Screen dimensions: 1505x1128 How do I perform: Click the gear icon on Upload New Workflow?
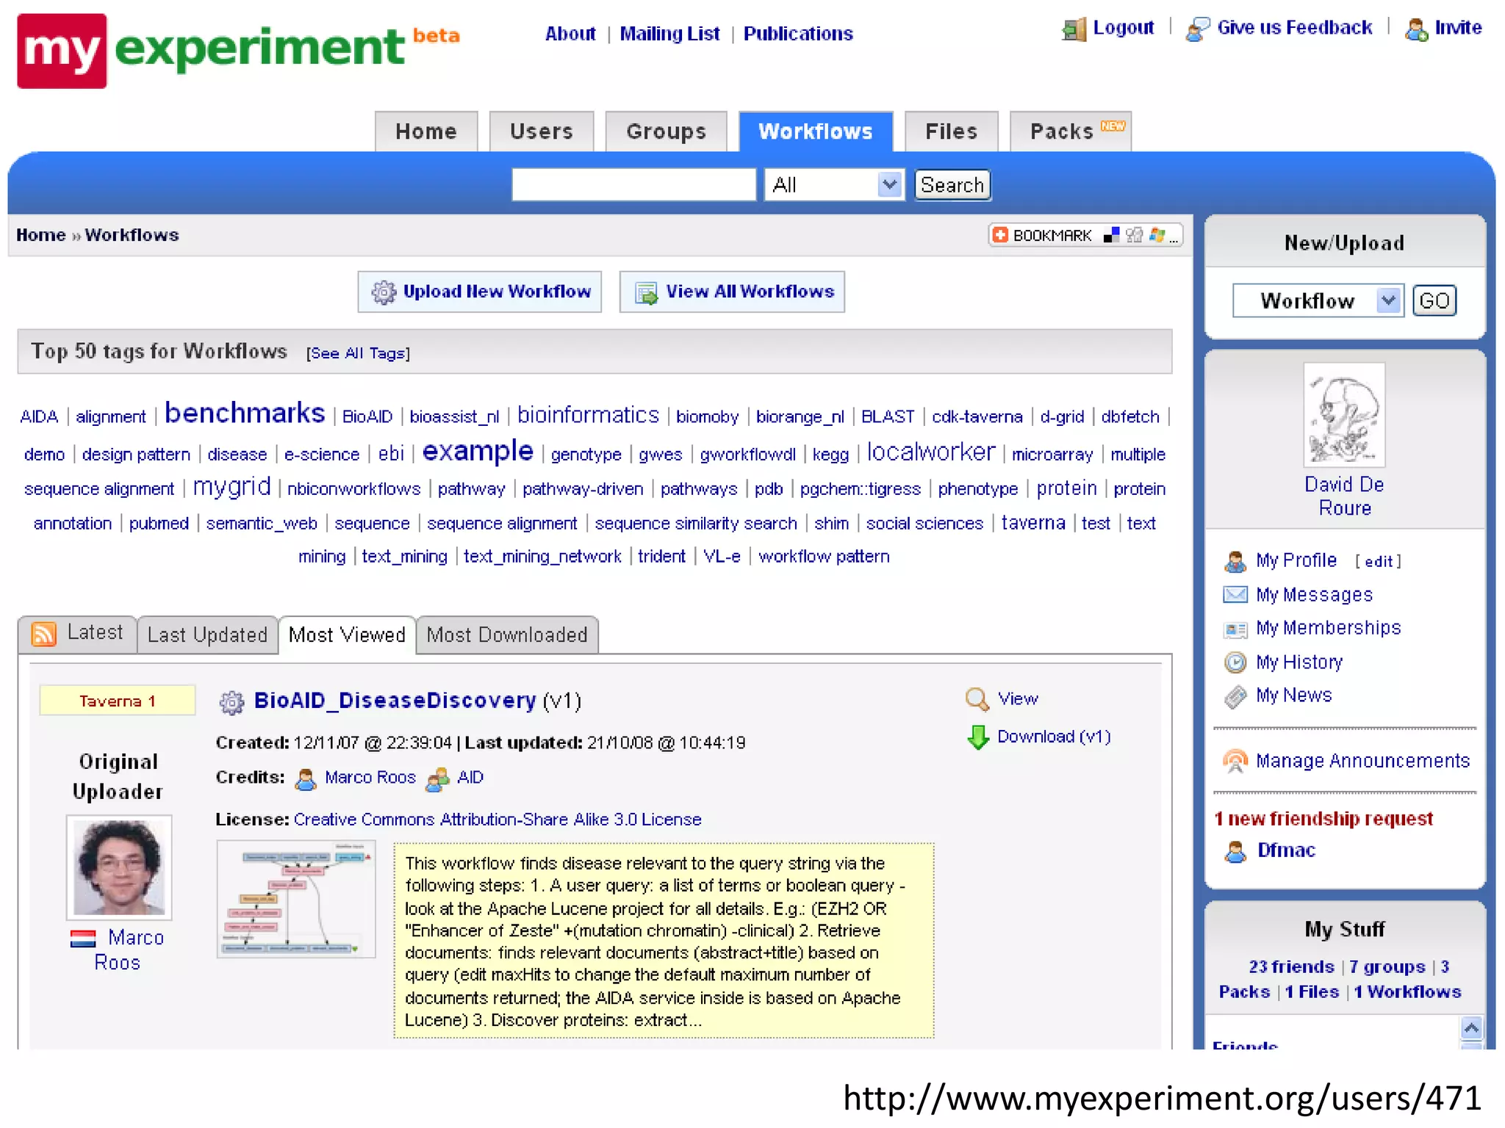tap(383, 292)
